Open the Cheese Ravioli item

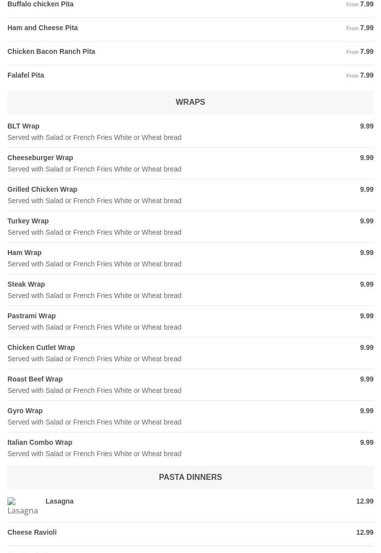pyautogui.click(x=32, y=533)
